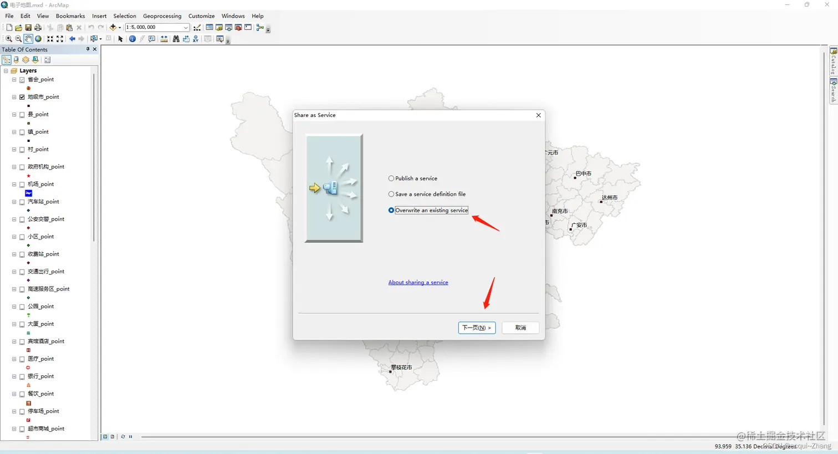Click the Go To XY icon
838x454 pixels.
coord(196,39)
